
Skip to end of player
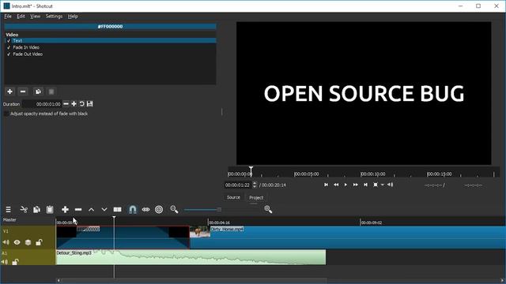pyautogui.click(x=365, y=185)
